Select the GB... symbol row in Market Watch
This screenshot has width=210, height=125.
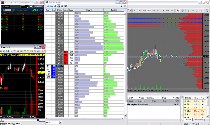[x=195, y=105]
